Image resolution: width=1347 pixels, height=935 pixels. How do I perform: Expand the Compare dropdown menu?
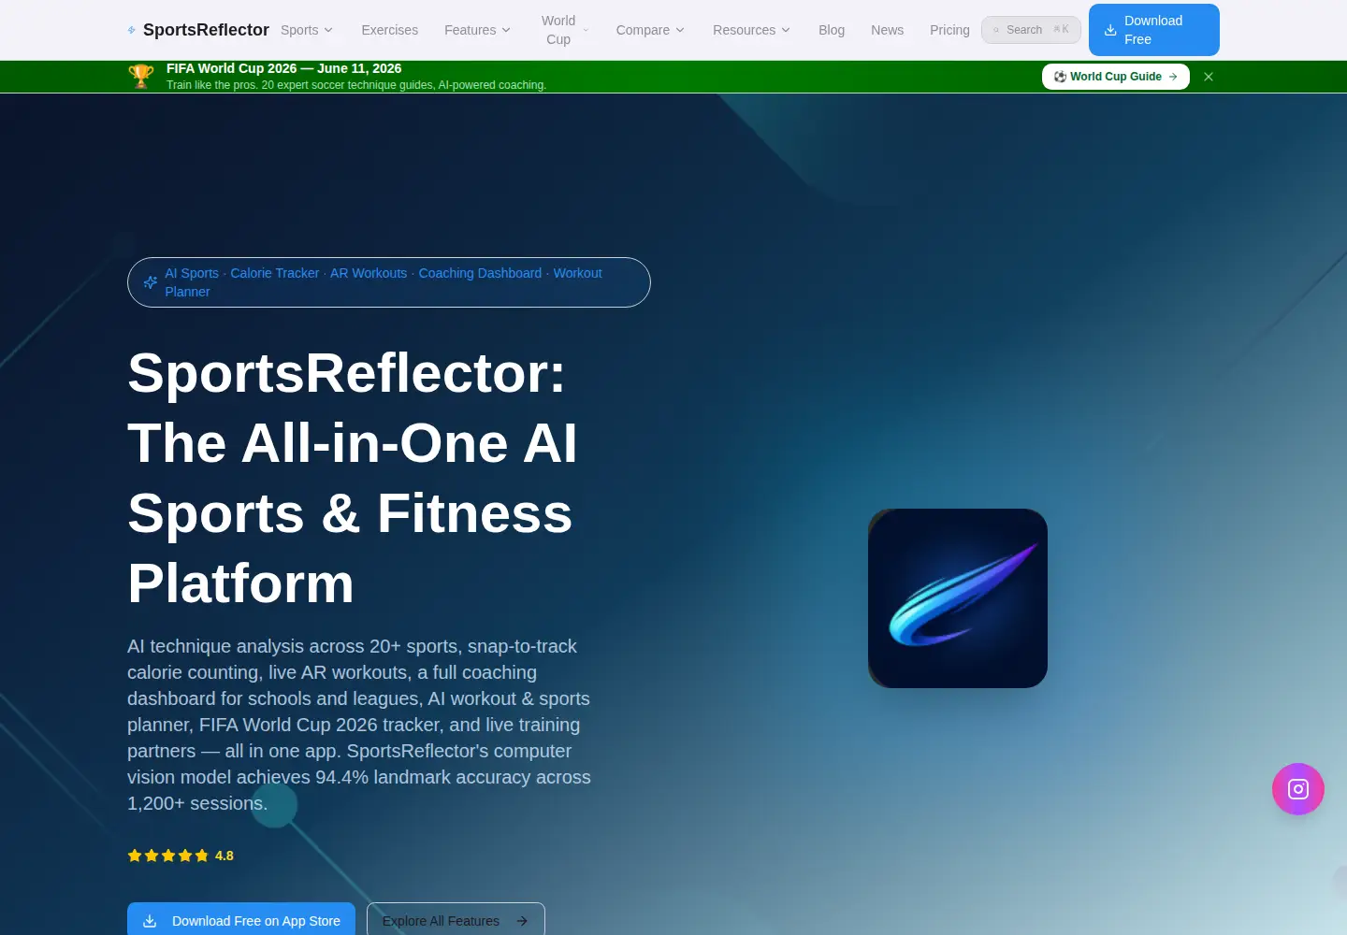(650, 30)
